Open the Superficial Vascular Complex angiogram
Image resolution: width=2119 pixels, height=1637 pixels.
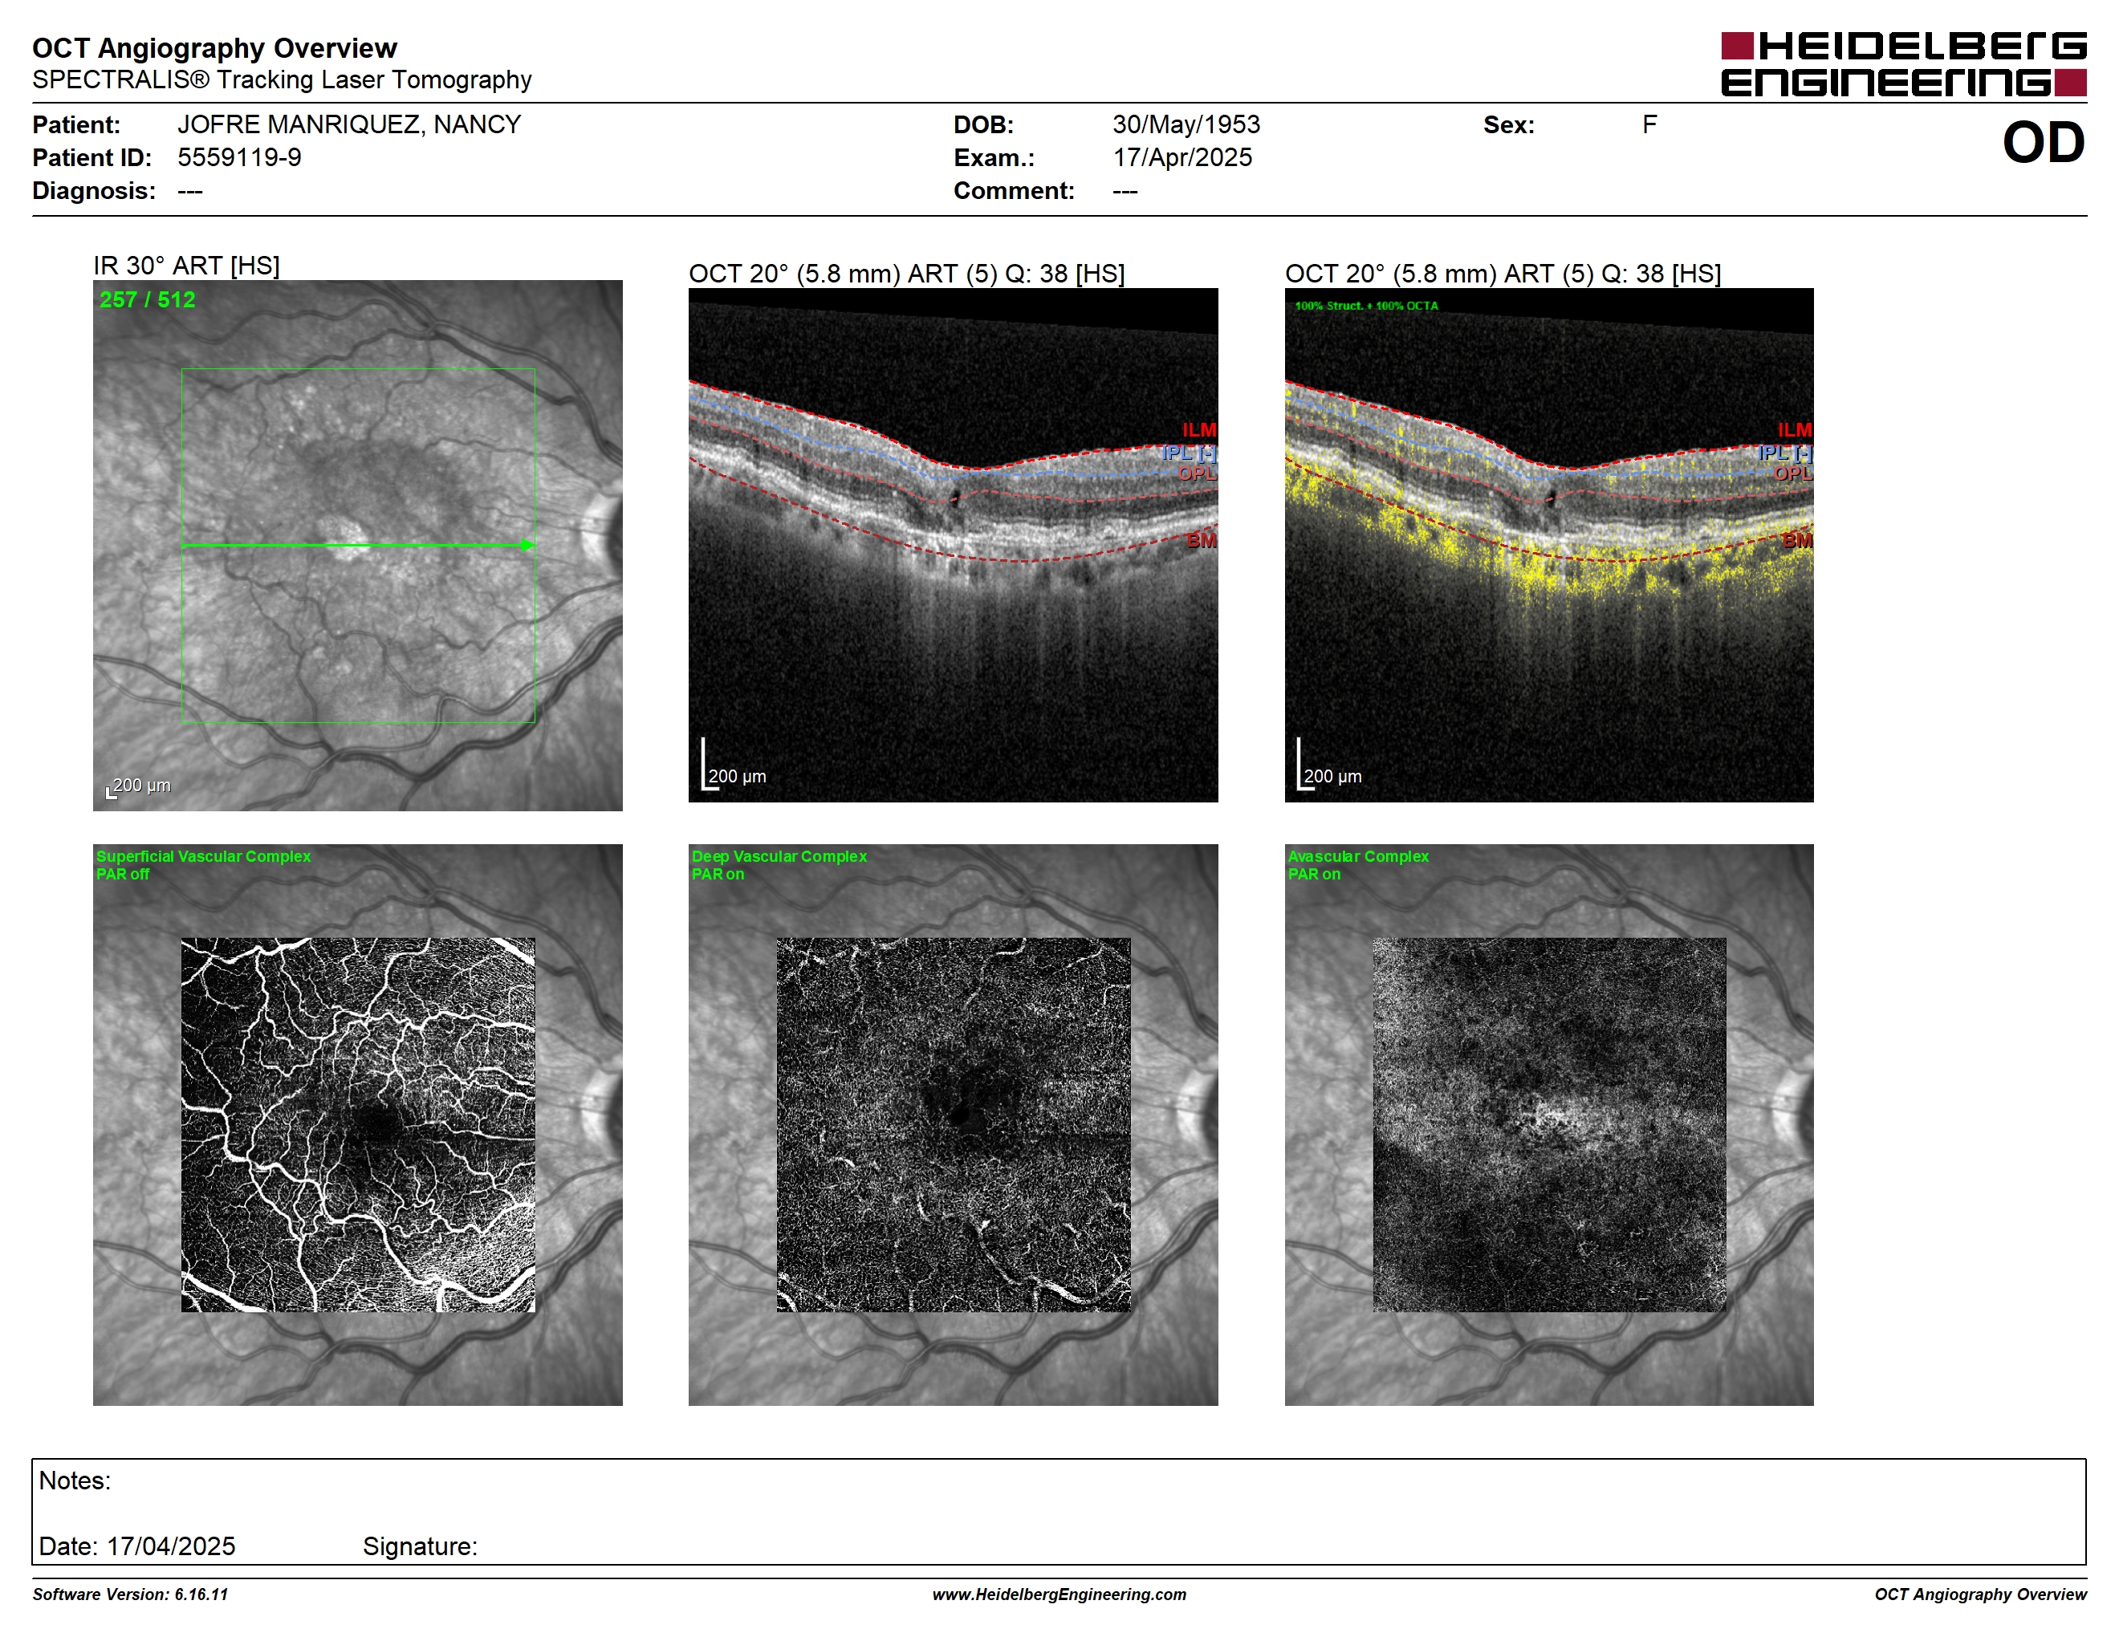357,1125
